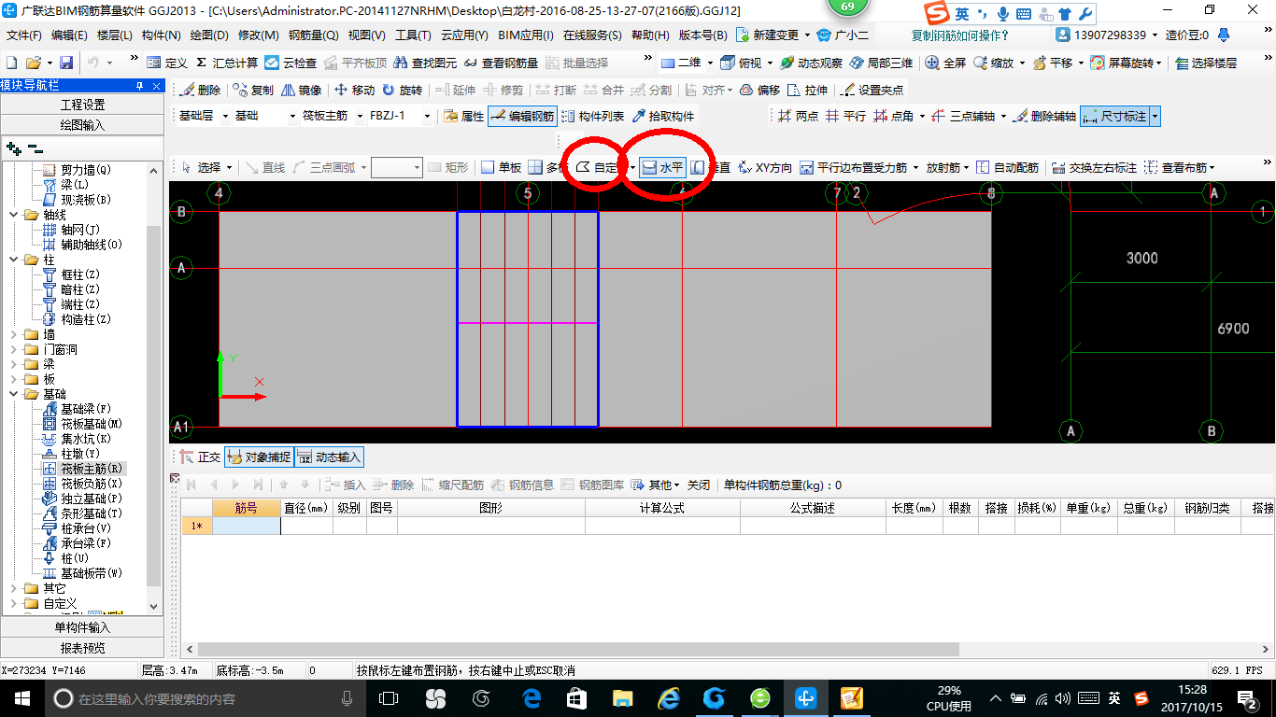Viewport: 1276px width, 717px height.
Task: Click the XY方向 rebar layout tool
Action: tap(764, 168)
